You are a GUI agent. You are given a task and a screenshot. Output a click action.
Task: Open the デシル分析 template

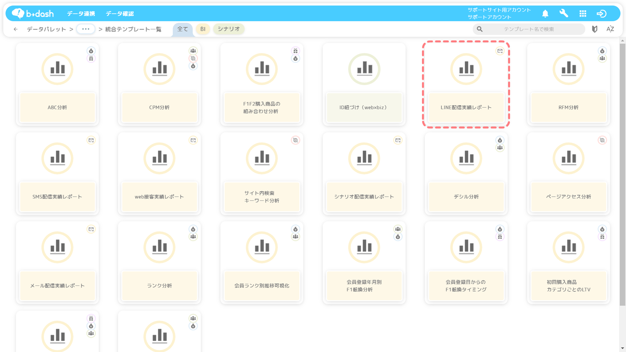pos(466,197)
